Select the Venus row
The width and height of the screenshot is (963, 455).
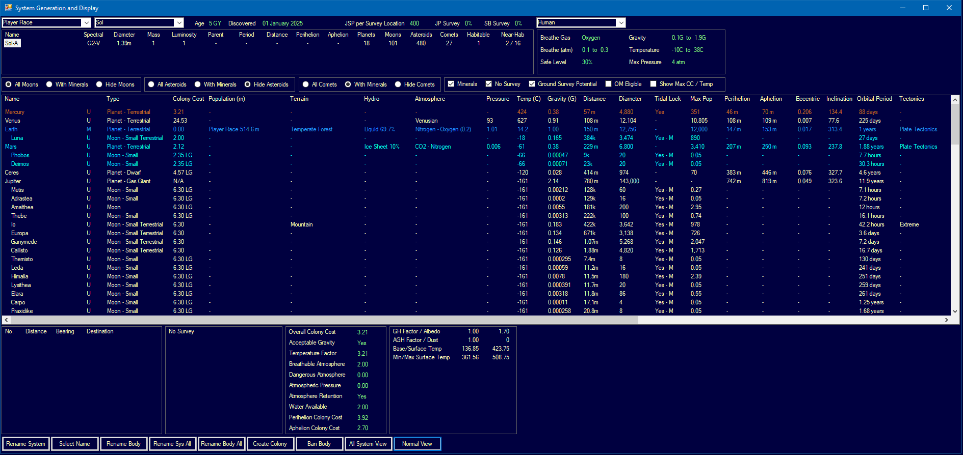[477, 121]
